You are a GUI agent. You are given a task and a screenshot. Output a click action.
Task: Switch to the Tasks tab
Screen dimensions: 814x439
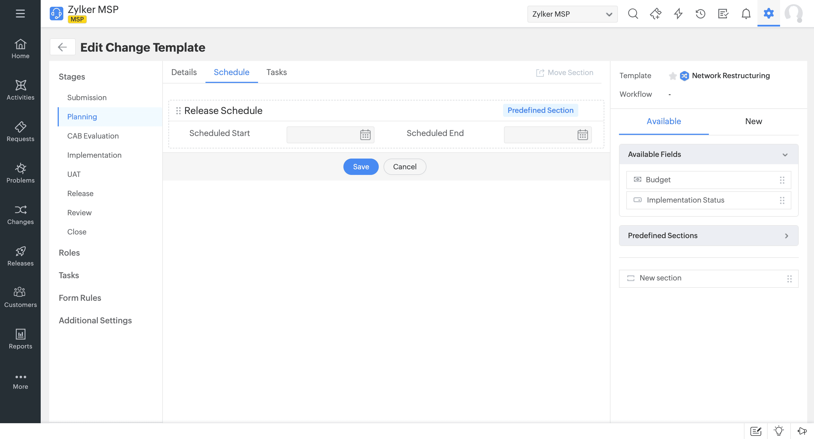coord(276,72)
